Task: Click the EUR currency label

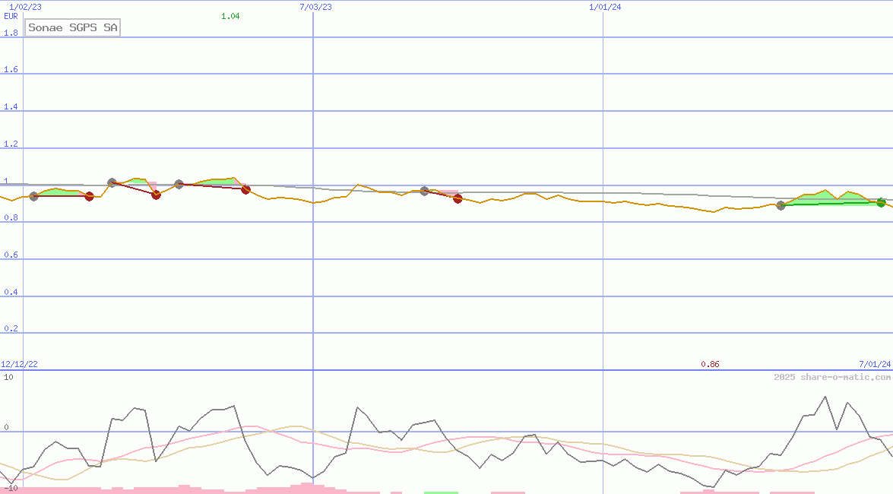Action: coord(11,16)
